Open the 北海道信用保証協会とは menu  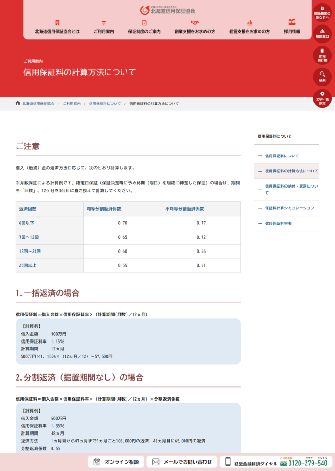(x=57, y=31)
